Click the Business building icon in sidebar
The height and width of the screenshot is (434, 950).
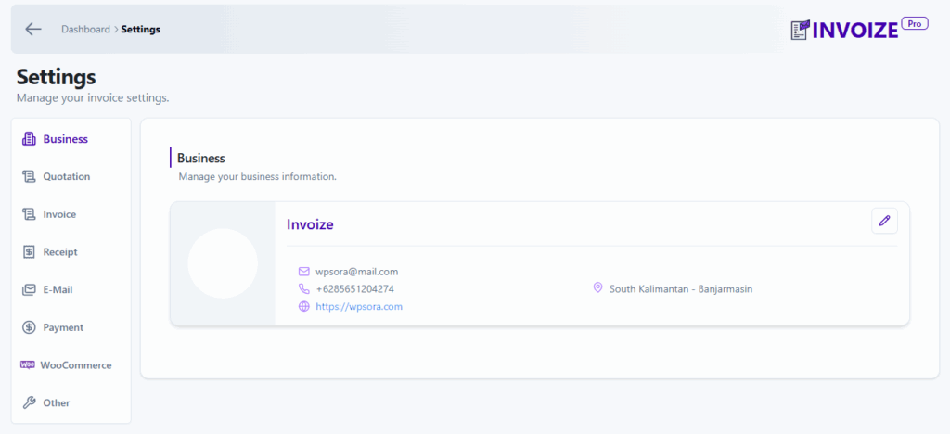pos(29,139)
